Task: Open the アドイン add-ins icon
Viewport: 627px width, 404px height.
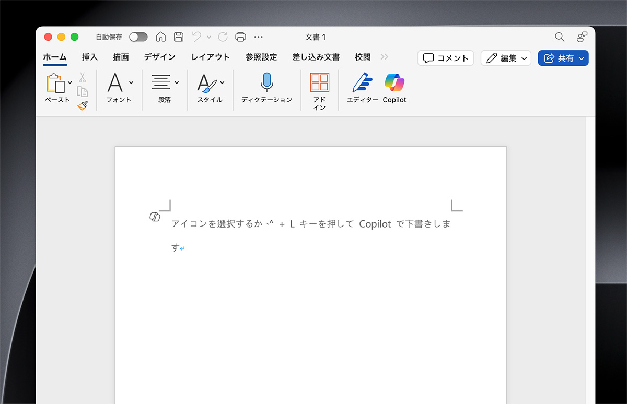Action: coord(319,82)
